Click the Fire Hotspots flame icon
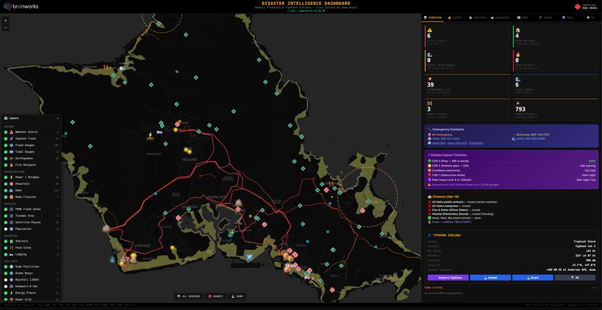Image resolution: width=602 pixels, height=310 pixels. pyautogui.click(x=518, y=54)
